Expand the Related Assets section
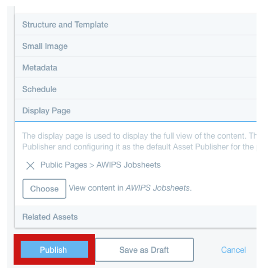264x275 pixels. tap(135, 217)
